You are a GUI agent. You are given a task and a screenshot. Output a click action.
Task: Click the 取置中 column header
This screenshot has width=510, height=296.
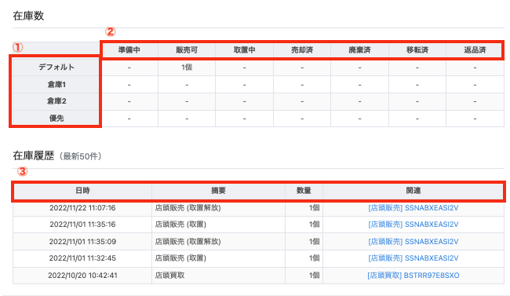click(244, 49)
